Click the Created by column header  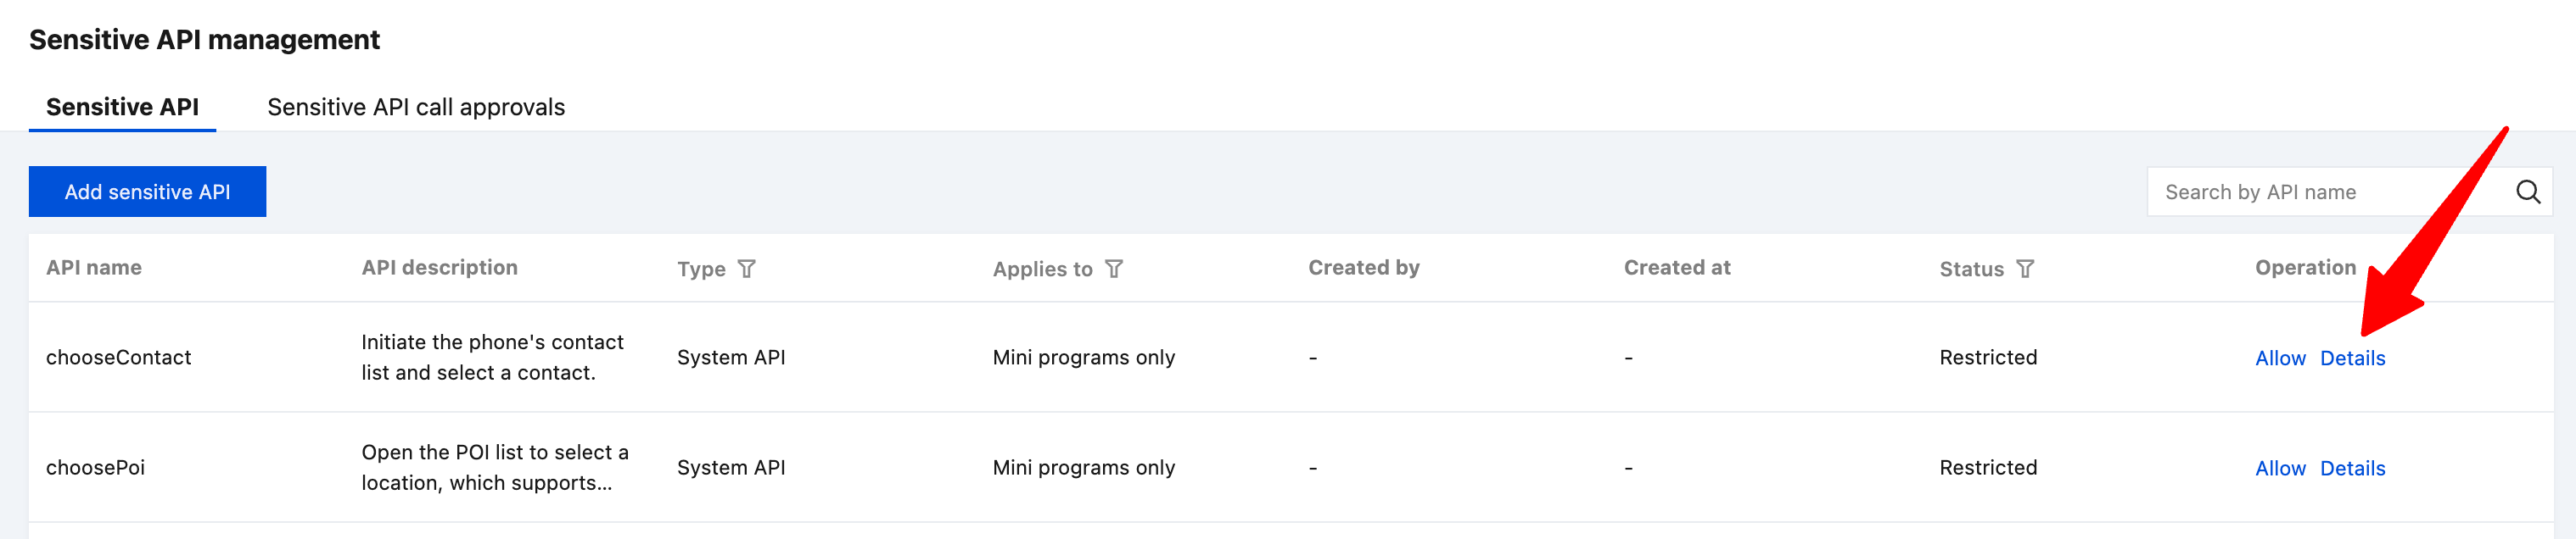coord(1363,268)
